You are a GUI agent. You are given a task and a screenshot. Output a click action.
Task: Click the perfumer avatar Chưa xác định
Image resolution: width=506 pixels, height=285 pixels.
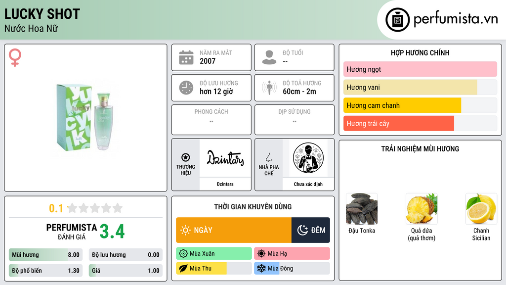click(308, 158)
